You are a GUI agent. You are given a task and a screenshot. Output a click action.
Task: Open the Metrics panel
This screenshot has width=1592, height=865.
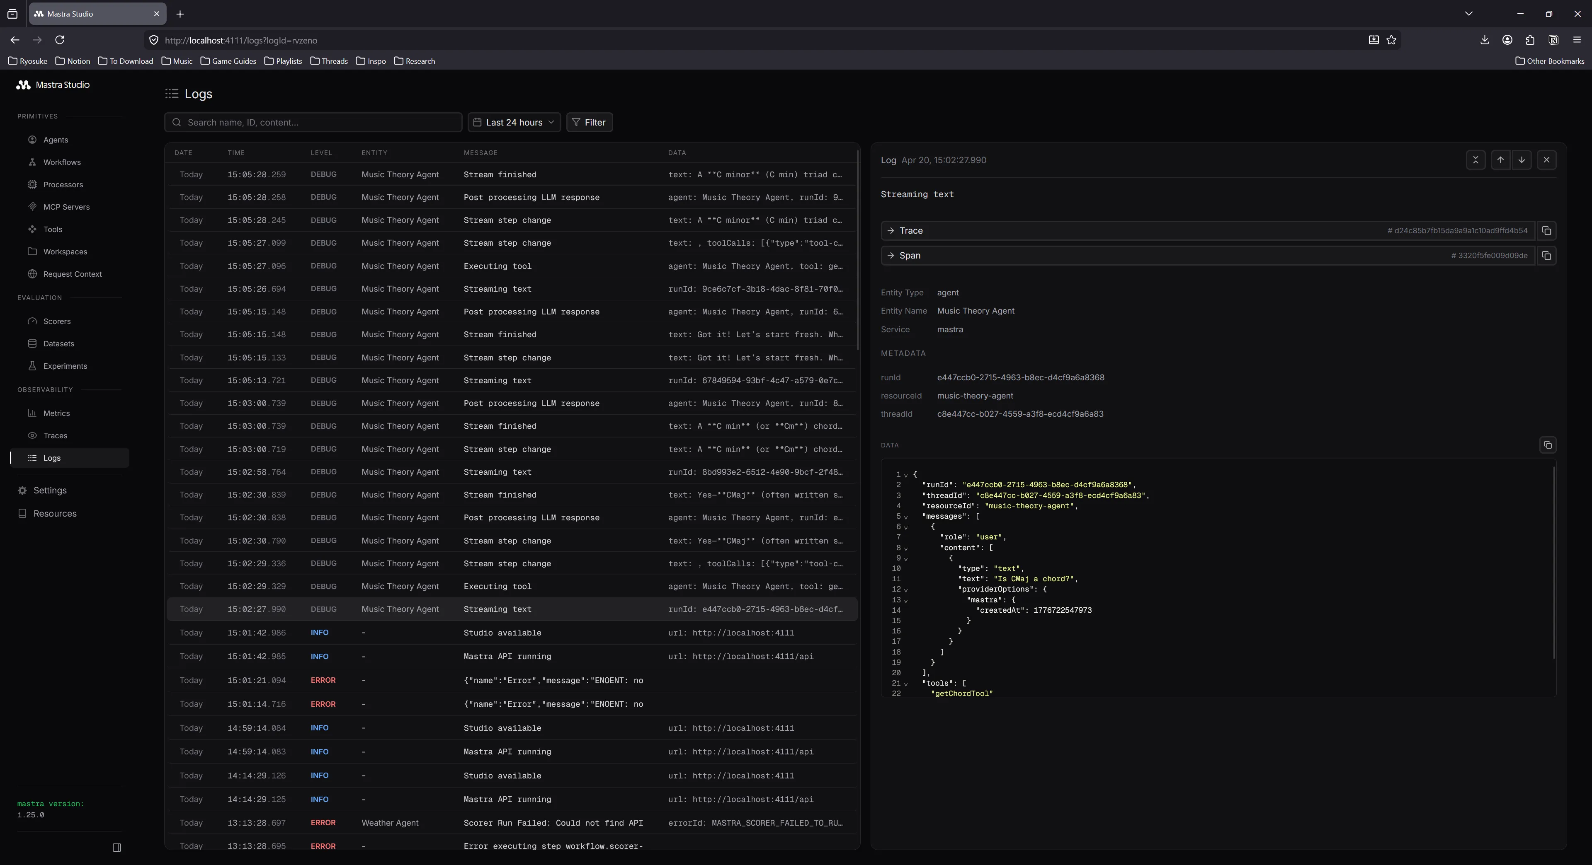pos(56,413)
